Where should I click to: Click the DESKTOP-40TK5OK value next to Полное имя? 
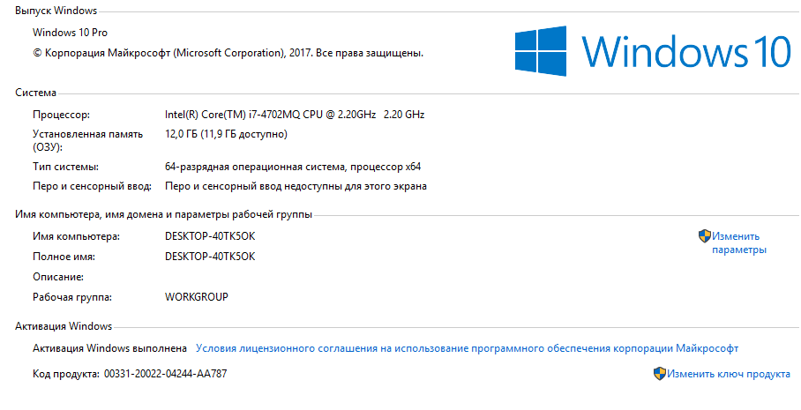click(x=210, y=257)
